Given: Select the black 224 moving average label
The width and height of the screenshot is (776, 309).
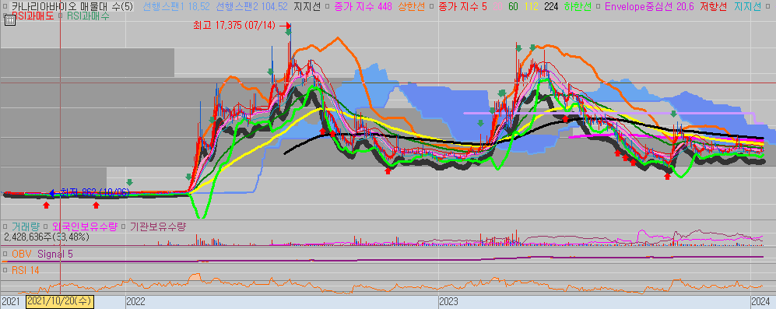Looking at the screenshot, I should click(x=551, y=7).
